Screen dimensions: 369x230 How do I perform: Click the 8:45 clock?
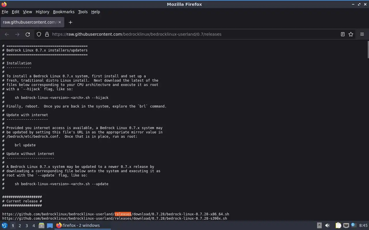pos(364,225)
